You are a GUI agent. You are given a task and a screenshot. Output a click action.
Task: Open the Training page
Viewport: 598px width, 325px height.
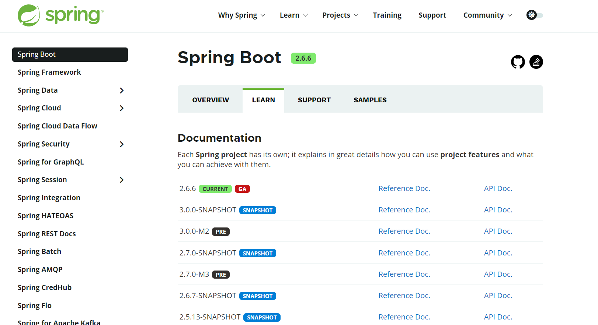click(x=387, y=15)
